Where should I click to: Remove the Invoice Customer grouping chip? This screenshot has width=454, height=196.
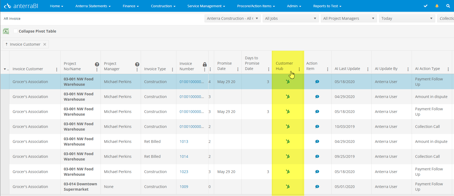(45, 44)
